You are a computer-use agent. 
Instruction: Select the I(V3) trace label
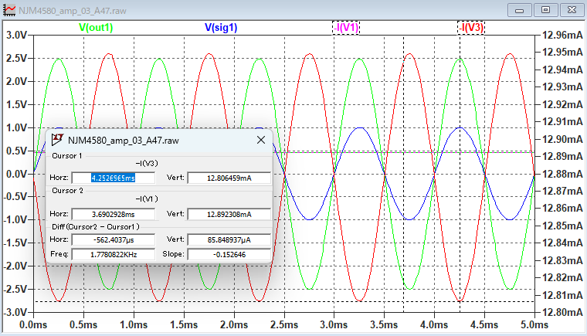click(472, 27)
